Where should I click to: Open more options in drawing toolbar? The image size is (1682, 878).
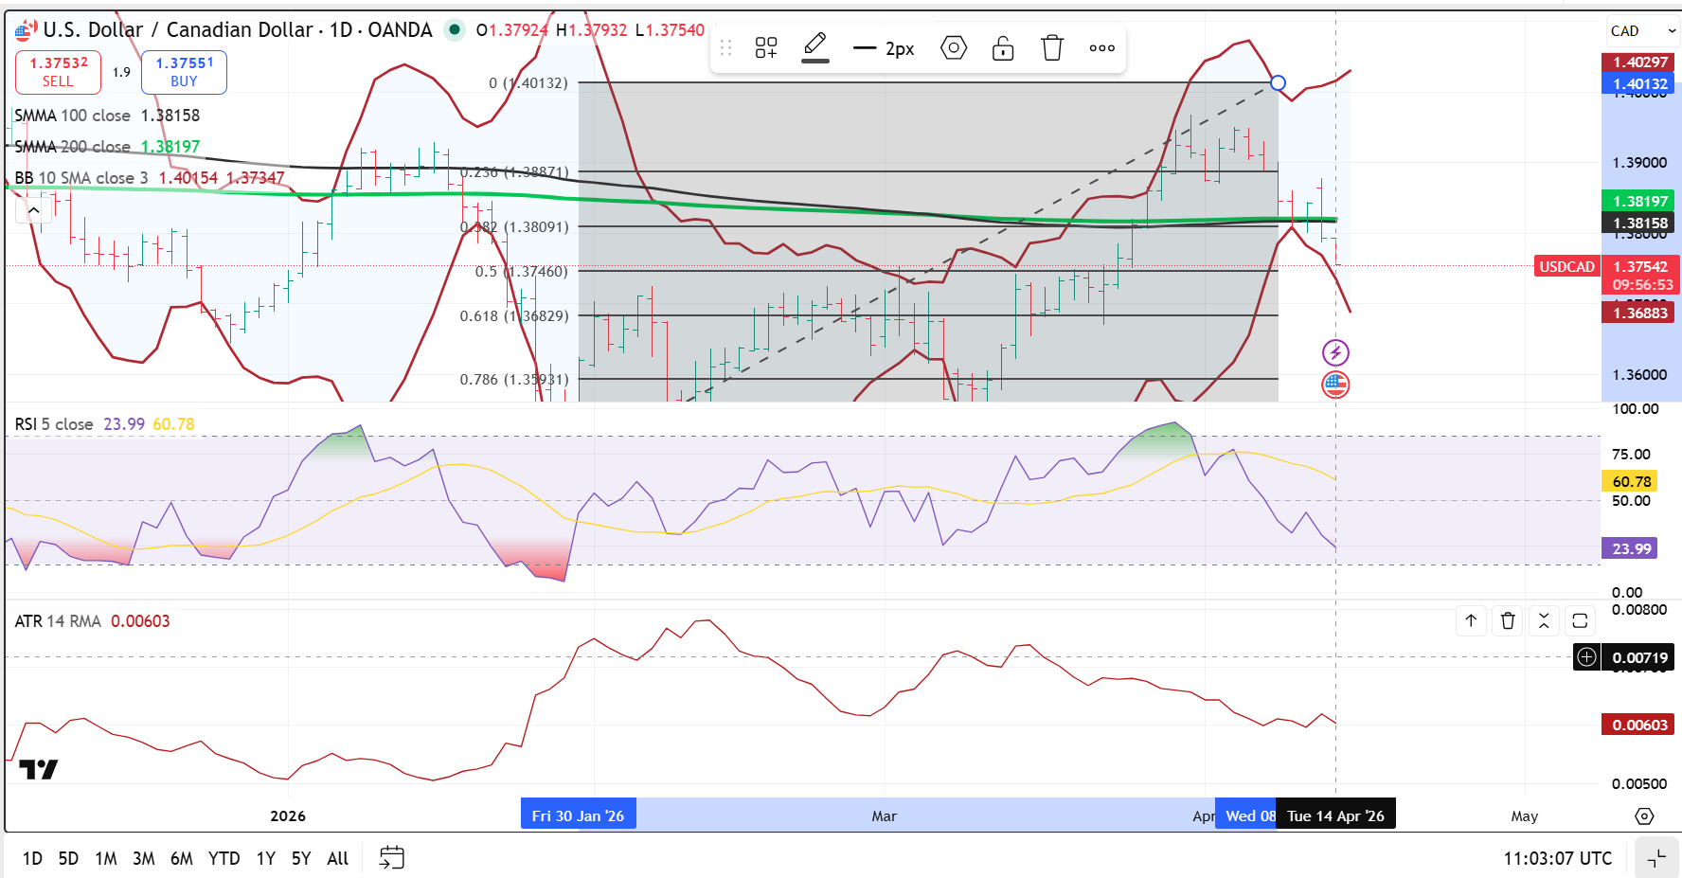pos(1101,47)
